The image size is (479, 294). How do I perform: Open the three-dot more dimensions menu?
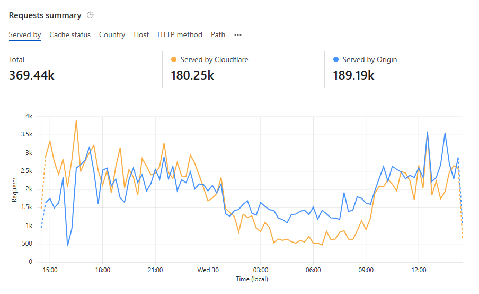238,35
